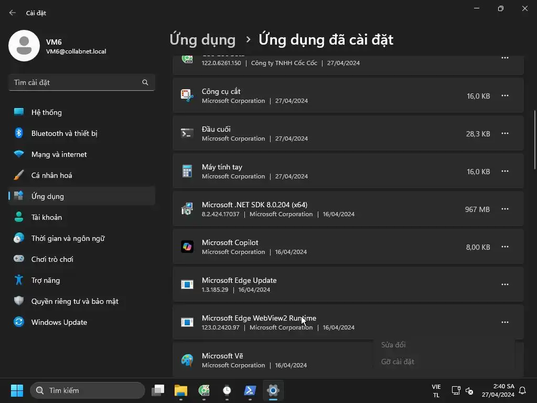Open the clock app from the taskbar

227,390
